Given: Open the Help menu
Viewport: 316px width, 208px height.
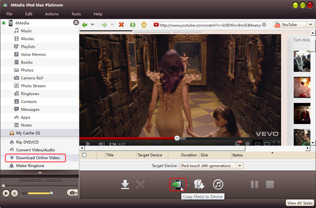Looking at the screenshot, I should click(98, 14).
